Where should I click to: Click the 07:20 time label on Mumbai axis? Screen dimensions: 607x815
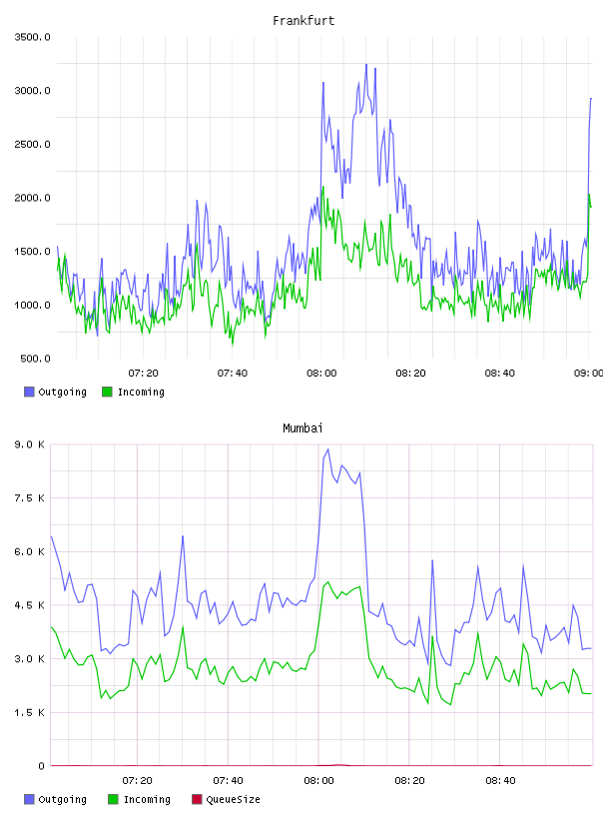(137, 781)
